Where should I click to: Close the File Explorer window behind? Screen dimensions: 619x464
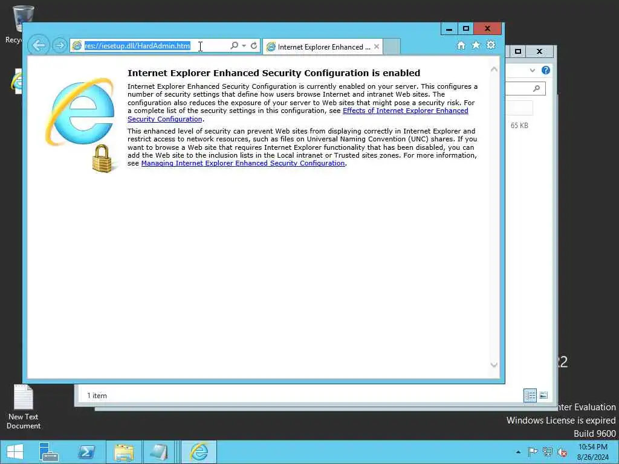(x=540, y=51)
